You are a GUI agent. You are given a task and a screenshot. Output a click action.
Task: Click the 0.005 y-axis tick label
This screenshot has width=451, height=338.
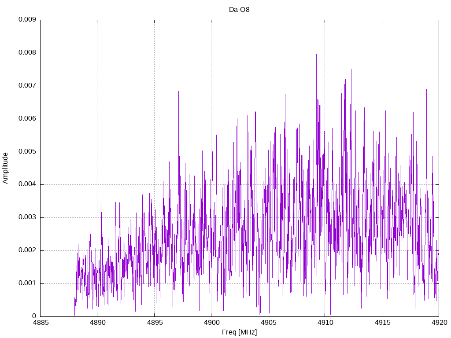point(27,151)
